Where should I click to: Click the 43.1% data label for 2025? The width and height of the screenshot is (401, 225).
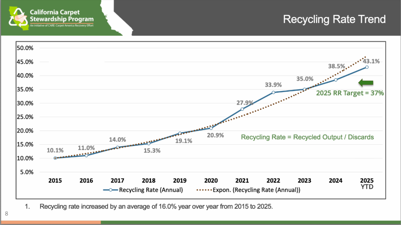coord(371,61)
